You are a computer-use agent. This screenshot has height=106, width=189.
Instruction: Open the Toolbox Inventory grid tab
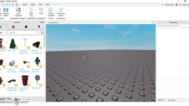coord(13,27)
